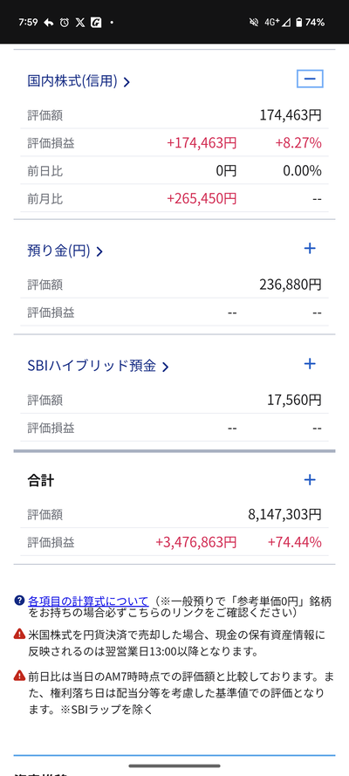Screen dimensions: 349x776
Task: Tap the chevron next to 国内株式(信用)
Action: click(127, 82)
